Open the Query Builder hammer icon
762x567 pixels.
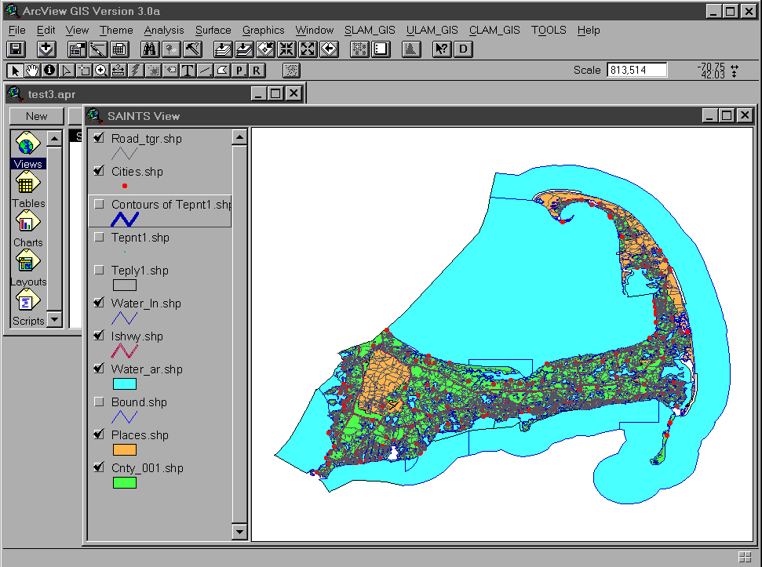(192, 49)
